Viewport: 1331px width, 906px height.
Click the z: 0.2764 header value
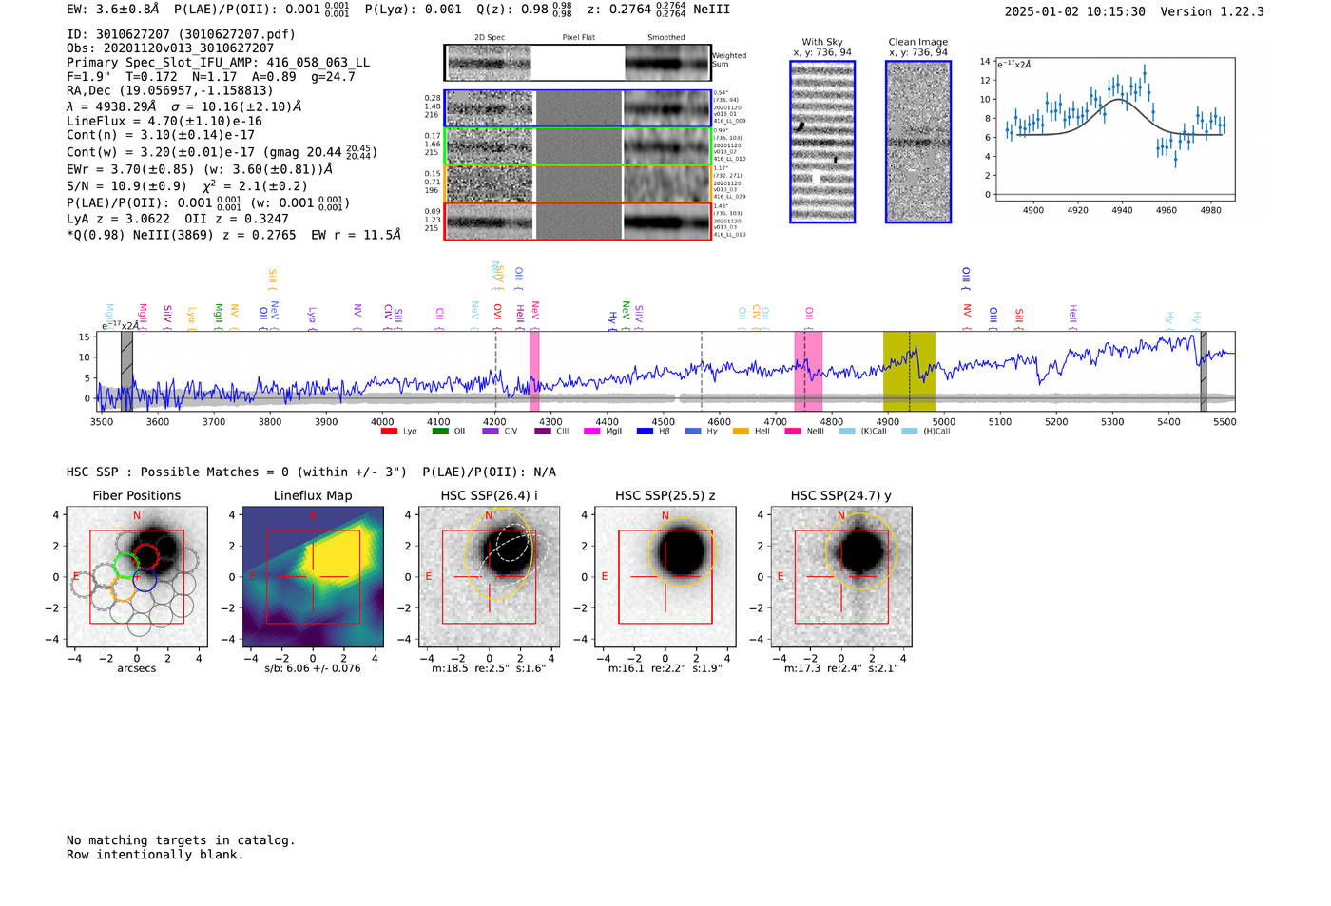636,10
